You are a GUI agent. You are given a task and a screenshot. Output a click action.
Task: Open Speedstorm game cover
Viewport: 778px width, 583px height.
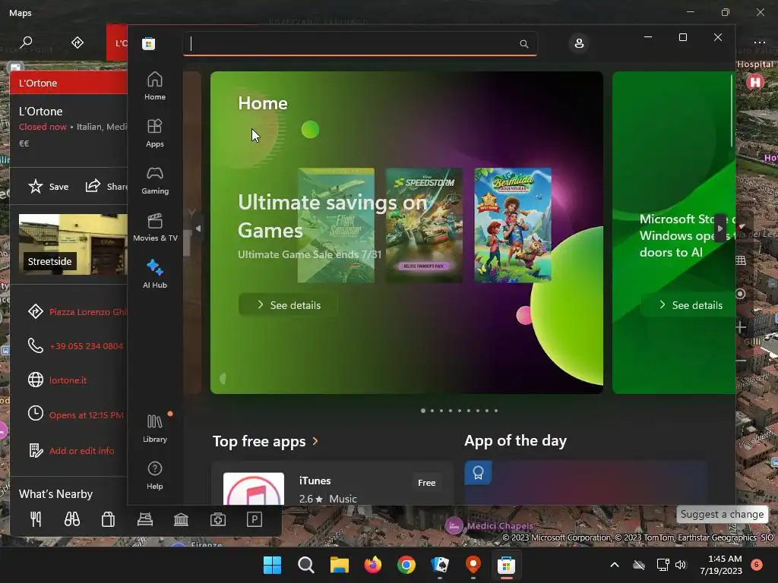(x=424, y=225)
